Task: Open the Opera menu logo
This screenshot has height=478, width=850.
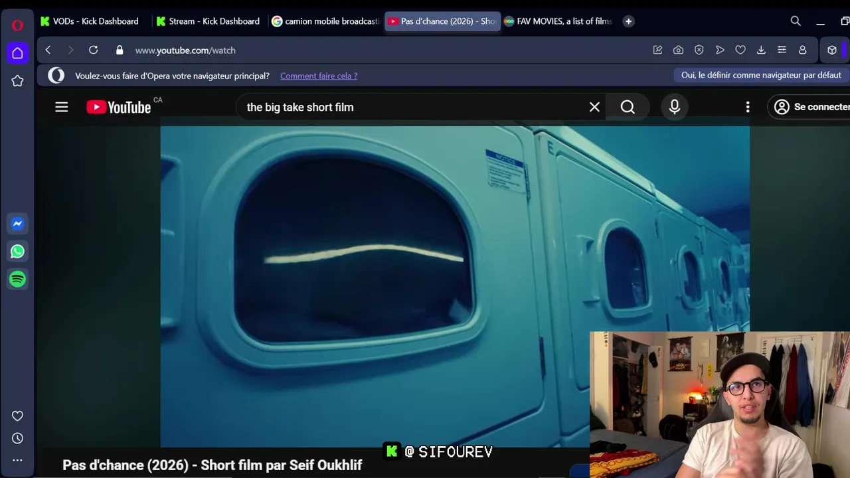Action: coord(17,25)
